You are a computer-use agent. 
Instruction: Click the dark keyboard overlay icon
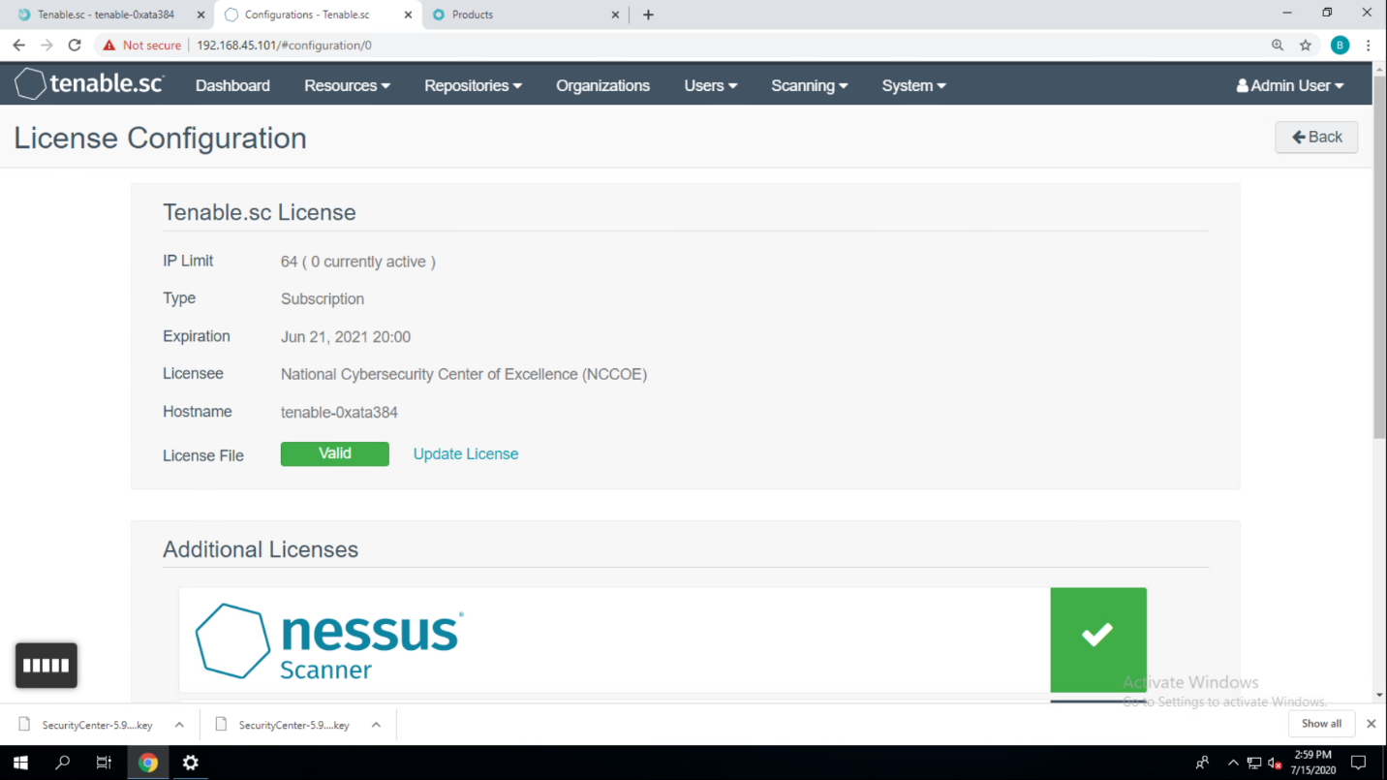tap(46, 666)
